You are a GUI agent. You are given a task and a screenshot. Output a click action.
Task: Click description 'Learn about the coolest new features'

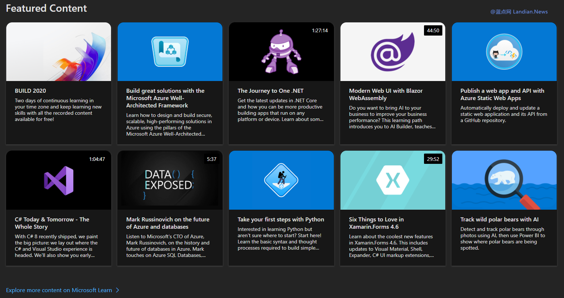click(x=391, y=246)
